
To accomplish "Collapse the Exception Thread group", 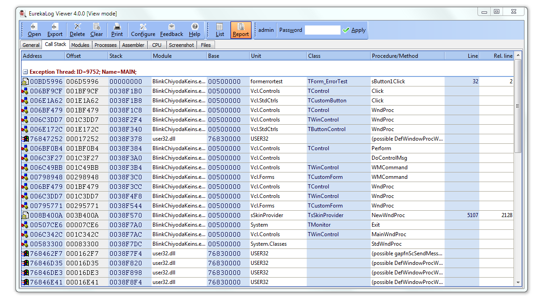I will [26, 72].
